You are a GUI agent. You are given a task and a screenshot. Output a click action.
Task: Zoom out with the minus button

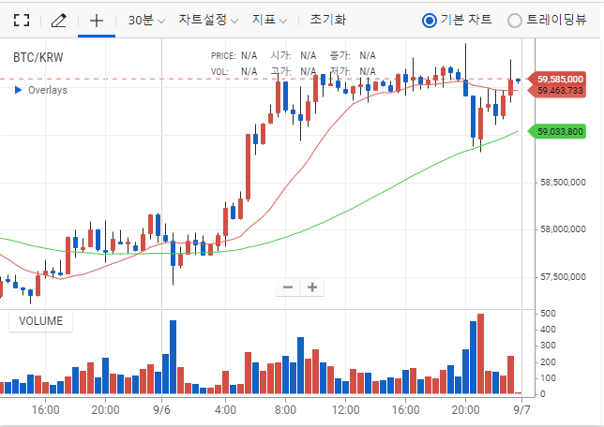pyautogui.click(x=288, y=287)
